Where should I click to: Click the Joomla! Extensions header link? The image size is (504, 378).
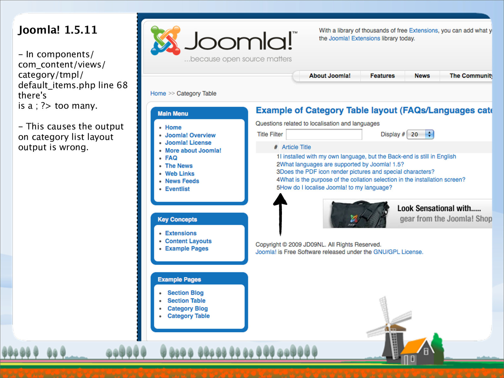click(354, 38)
